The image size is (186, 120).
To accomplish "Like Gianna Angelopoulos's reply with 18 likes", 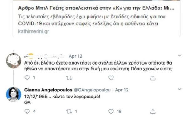I will 111,112.
